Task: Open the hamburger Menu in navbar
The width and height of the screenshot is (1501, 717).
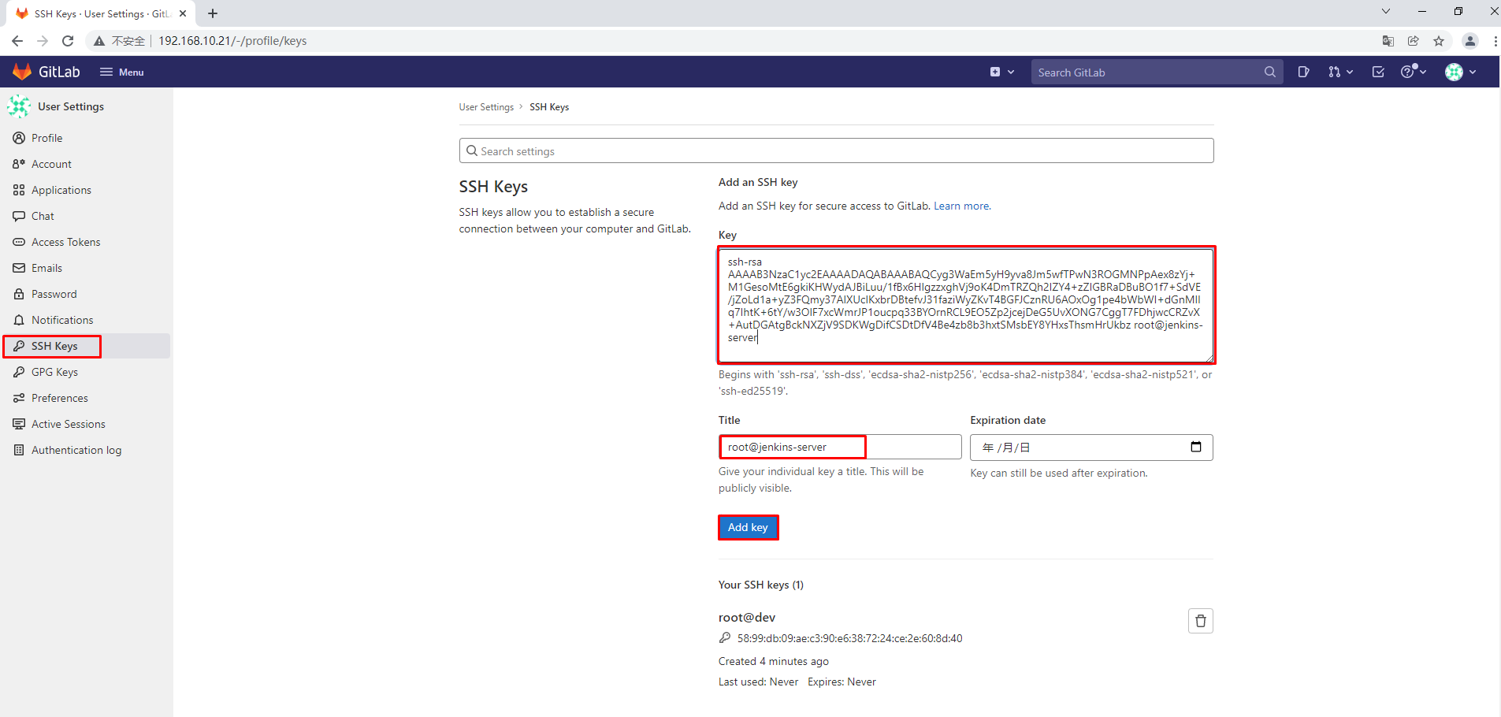Action: click(x=121, y=72)
